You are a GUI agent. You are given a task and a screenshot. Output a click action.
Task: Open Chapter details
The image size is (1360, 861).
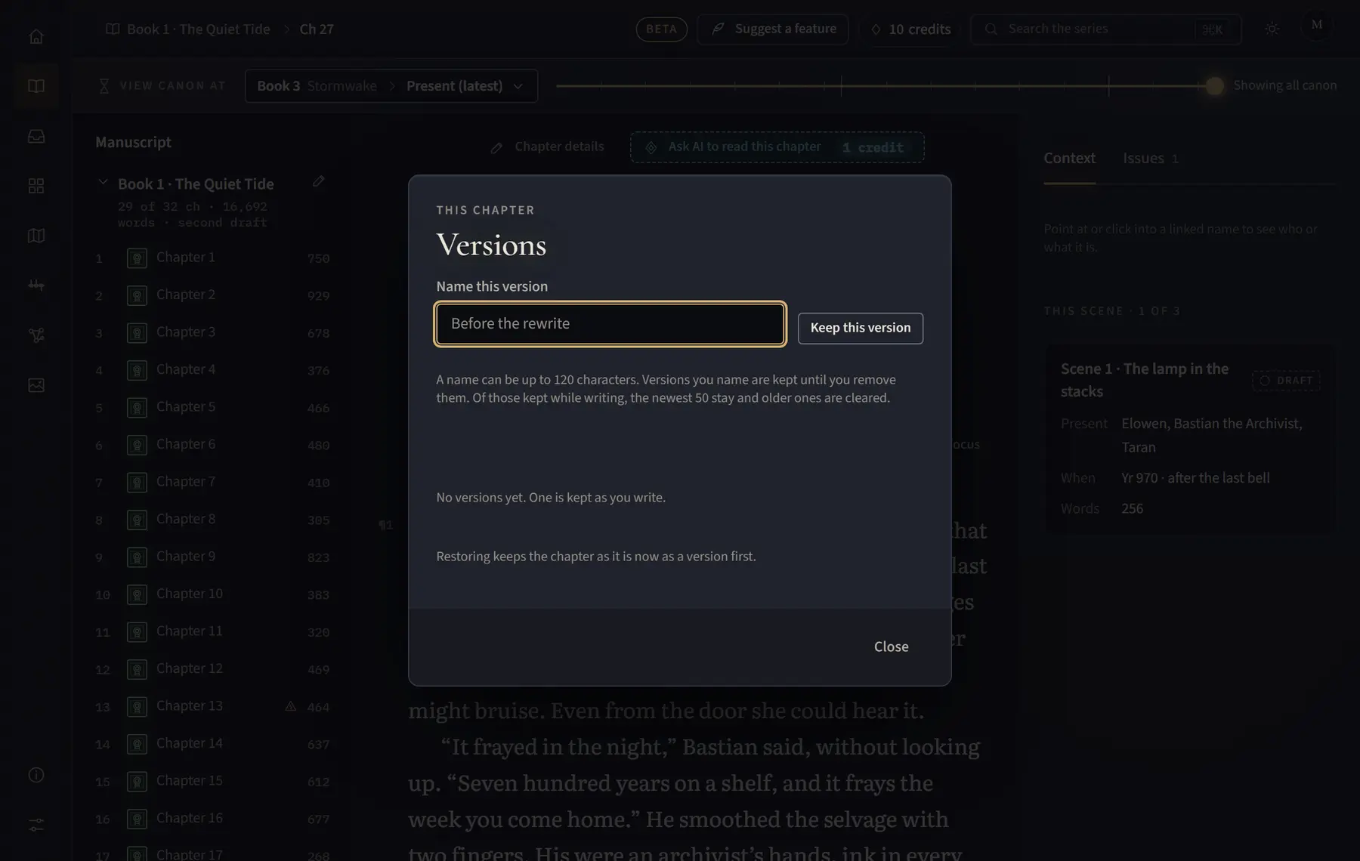click(x=548, y=147)
